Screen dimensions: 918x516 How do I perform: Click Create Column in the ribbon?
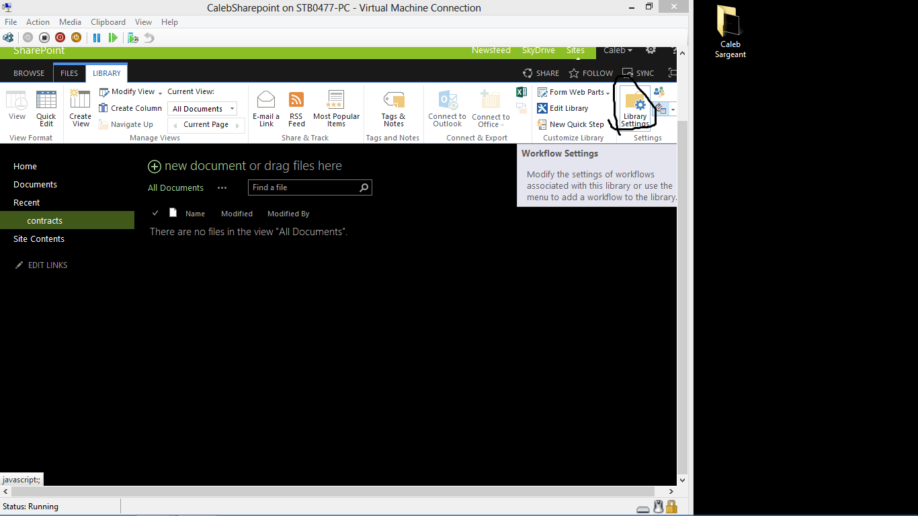pos(130,108)
